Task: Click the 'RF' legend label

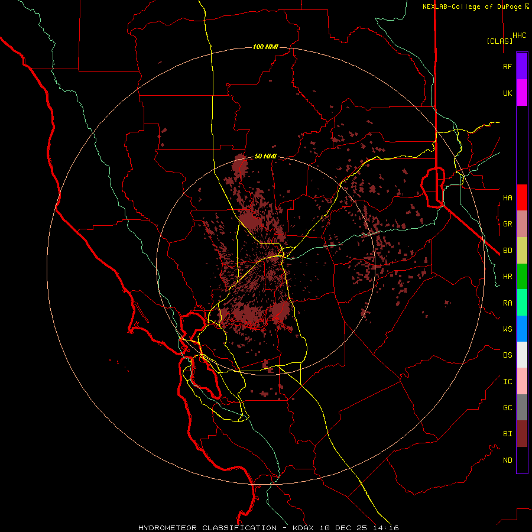Action: click(x=507, y=66)
